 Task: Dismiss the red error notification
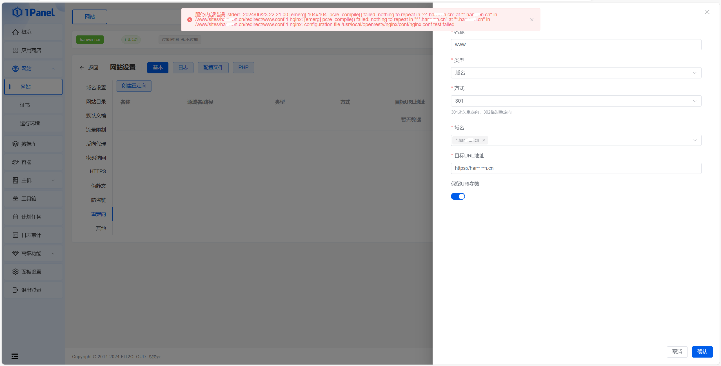532,20
